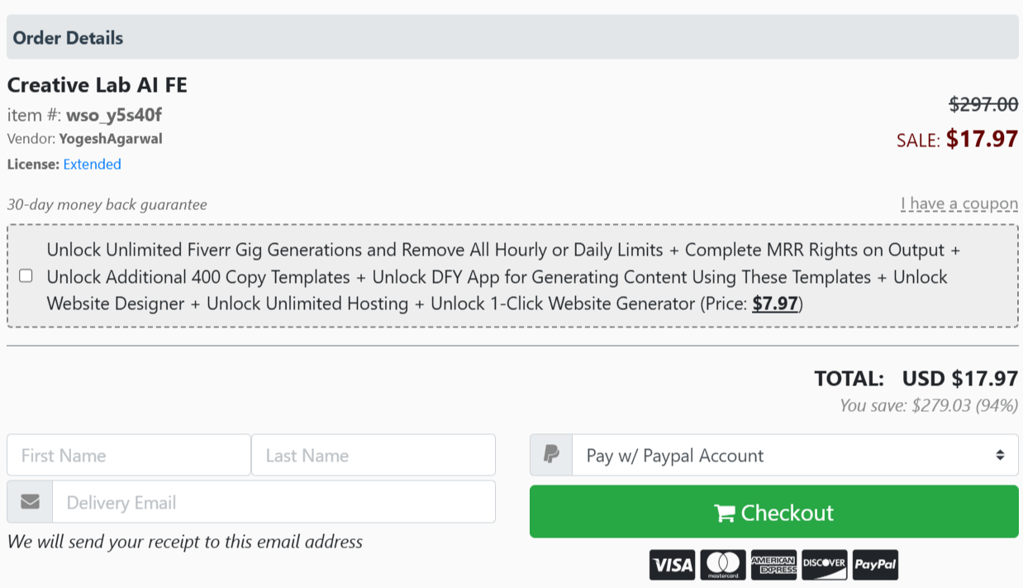This screenshot has width=1023, height=588.
Task: Click the $7.97 upsell price
Action: point(775,304)
